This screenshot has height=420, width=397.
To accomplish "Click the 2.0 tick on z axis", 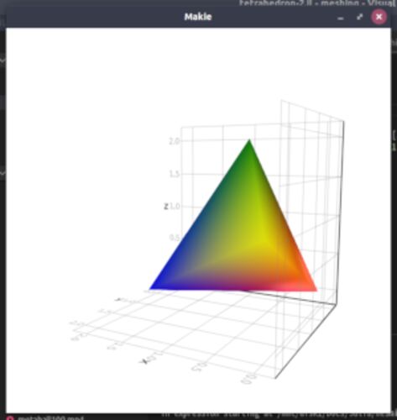I will tap(174, 142).
